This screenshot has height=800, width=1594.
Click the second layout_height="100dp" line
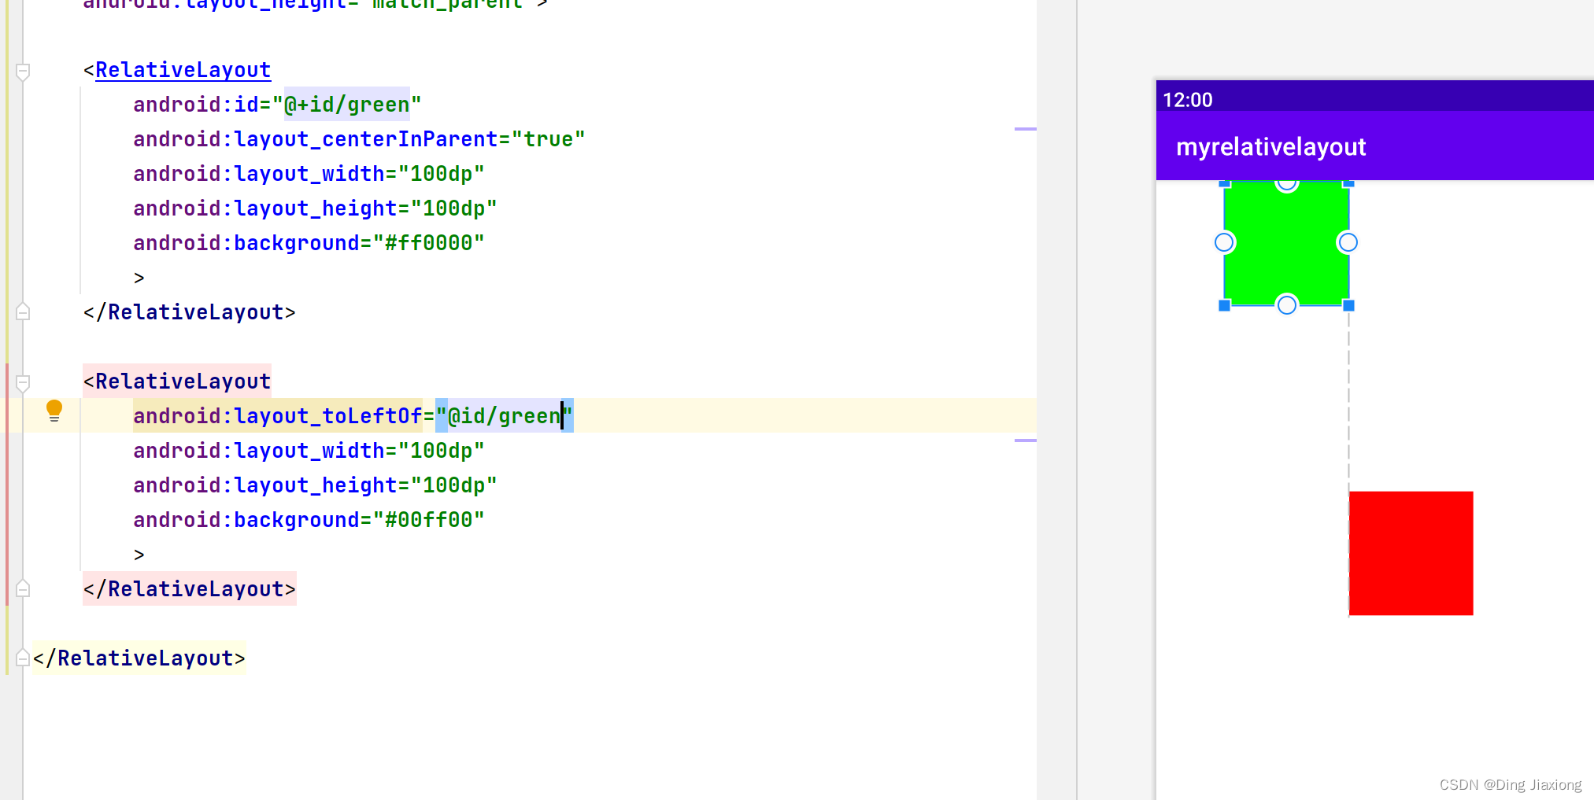[x=315, y=485]
